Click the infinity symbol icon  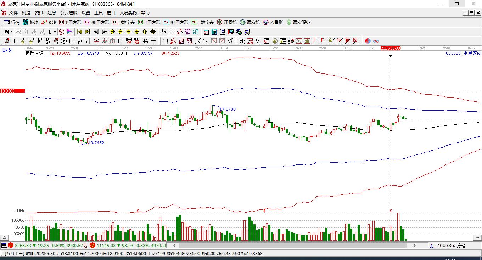376,41
